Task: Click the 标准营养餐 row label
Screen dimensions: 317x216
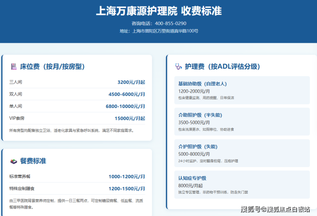Action: click(x=20, y=177)
